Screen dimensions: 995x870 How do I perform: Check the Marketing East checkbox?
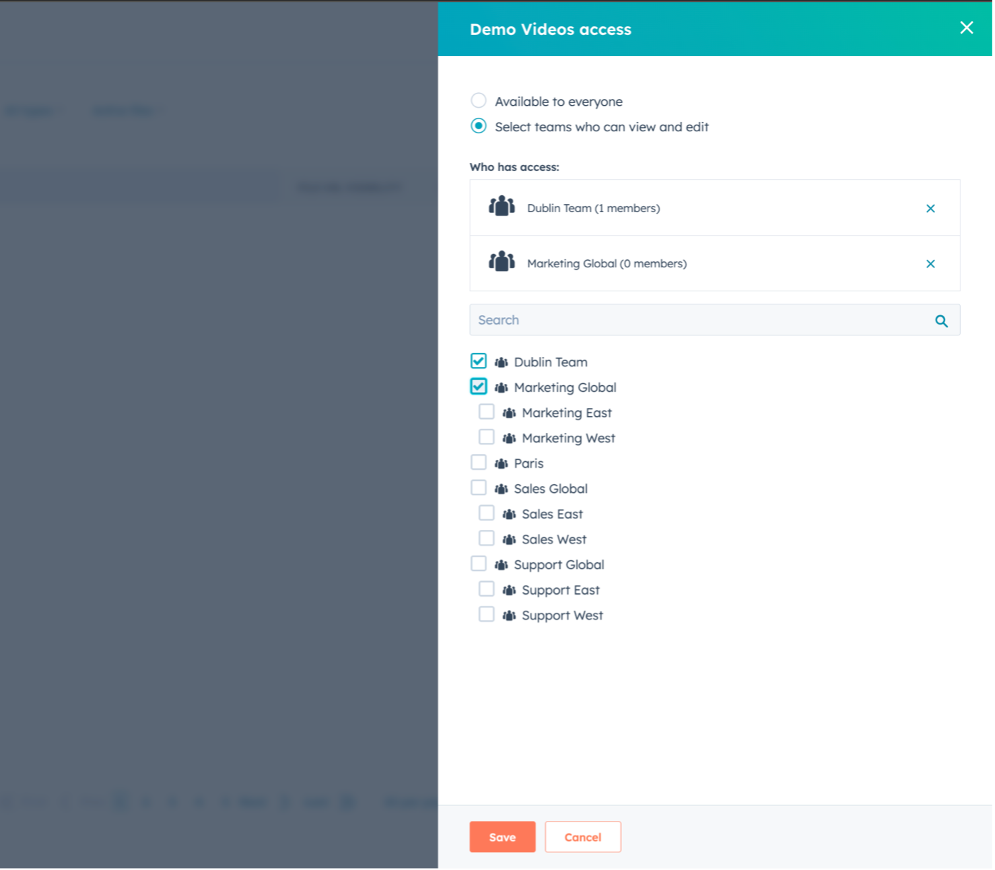[487, 413]
